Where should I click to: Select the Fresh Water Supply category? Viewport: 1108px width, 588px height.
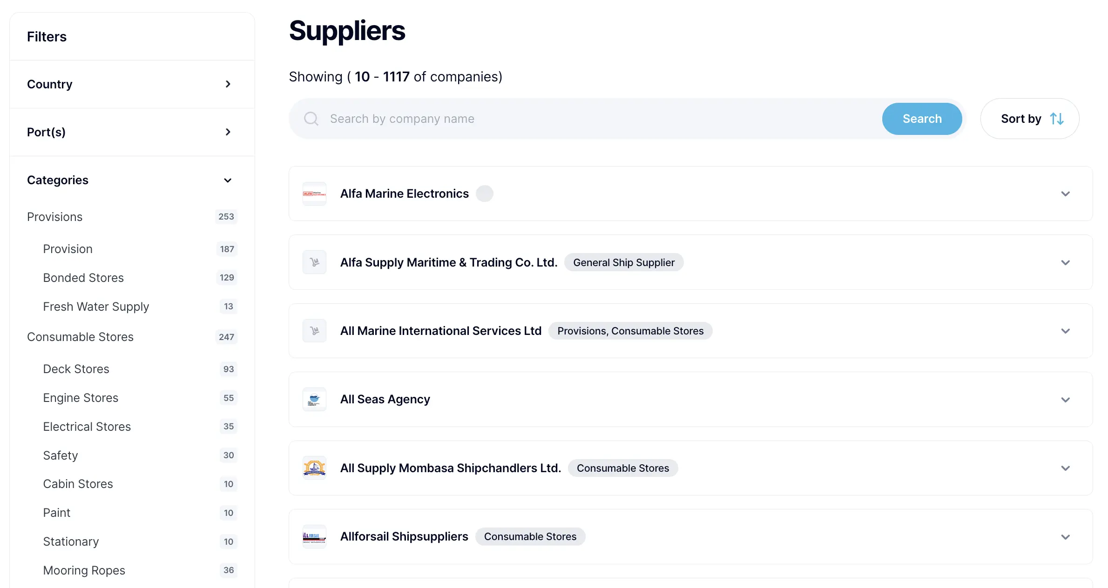tap(96, 307)
